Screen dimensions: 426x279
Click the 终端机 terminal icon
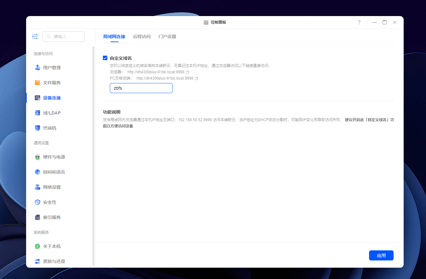[x=37, y=128]
